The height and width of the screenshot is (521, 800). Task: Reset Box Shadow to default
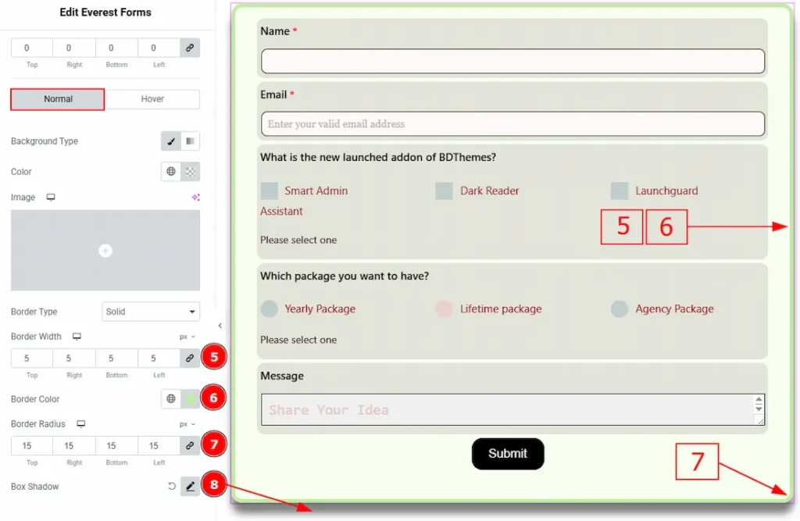pos(171,487)
